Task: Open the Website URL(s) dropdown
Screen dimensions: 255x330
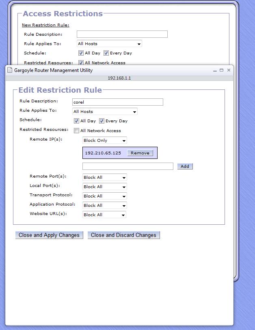Action: pyautogui.click(x=104, y=215)
